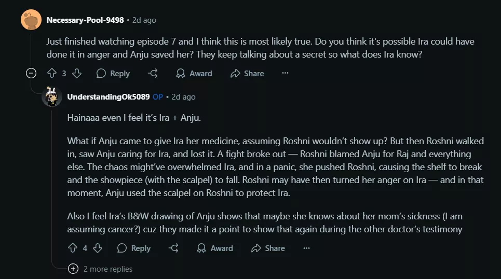Open more options on first comment
501x279 pixels.
(285, 74)
